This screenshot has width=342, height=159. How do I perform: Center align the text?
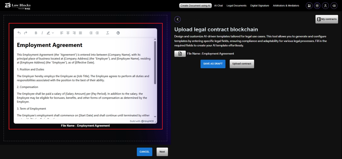point(68,33)
